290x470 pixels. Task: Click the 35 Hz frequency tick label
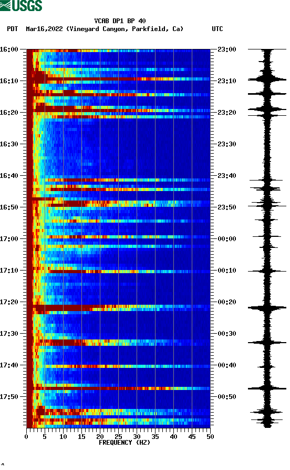pyautogui.click(x=155, y=437)
